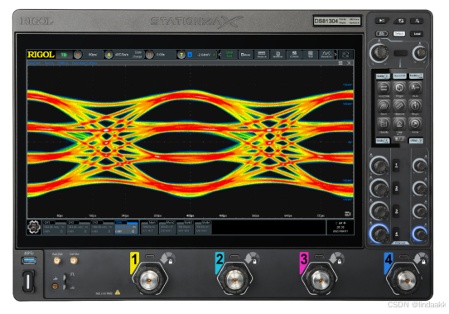Tap the fullscreen capture icon at the toolbar end

(345, 55)
